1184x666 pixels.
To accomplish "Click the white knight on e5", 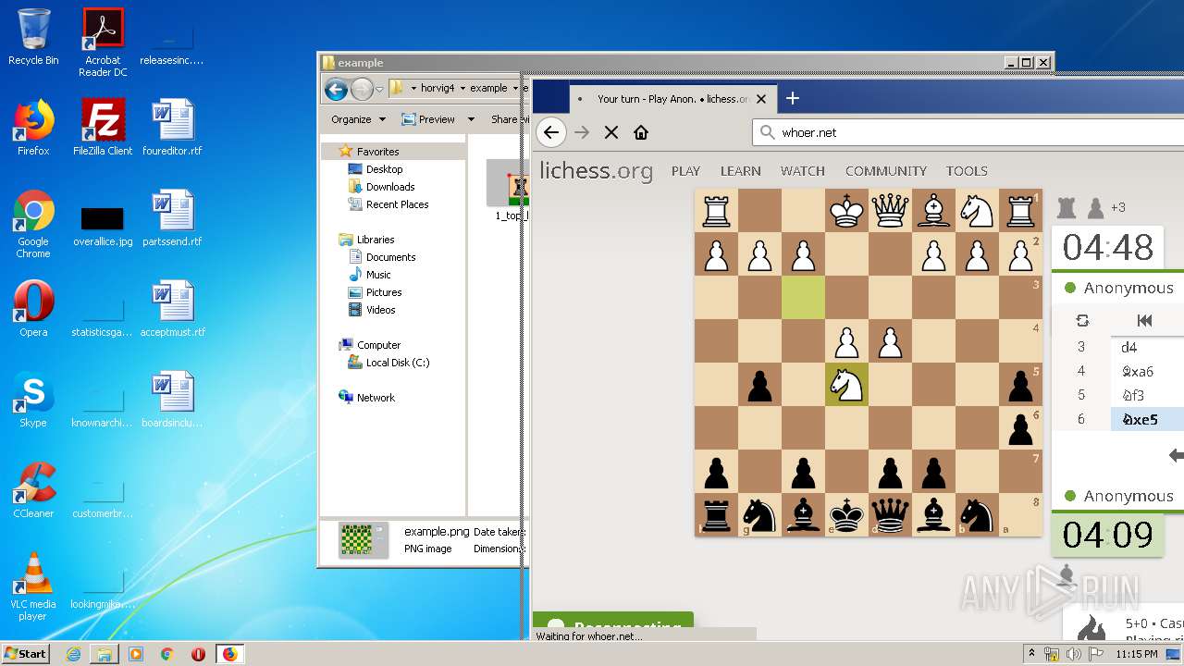I will (x=846, y=384).
